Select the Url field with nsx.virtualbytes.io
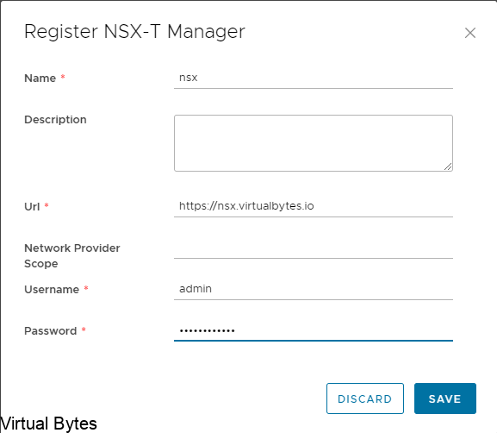This screenshot has width=497, height=433. [x=314, y=206]
